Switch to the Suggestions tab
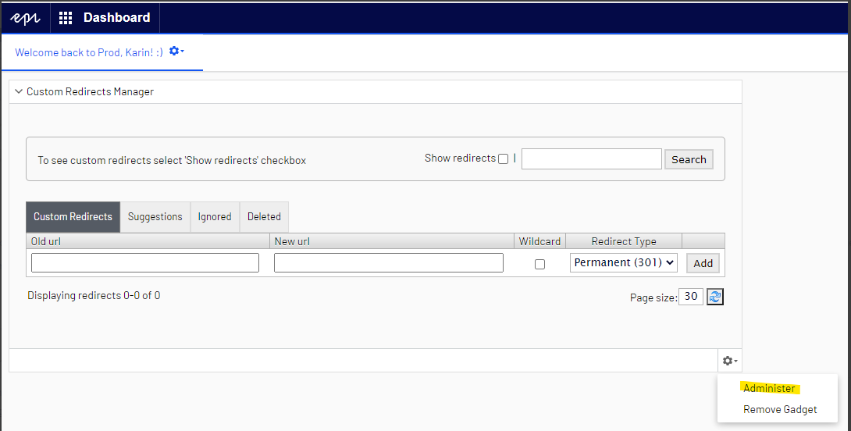The image size is (851, 431). point(155,217)
